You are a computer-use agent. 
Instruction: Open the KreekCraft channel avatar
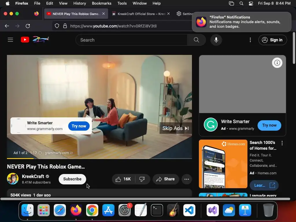pos(13,179)
